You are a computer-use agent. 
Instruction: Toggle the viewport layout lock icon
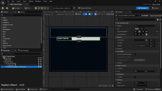pyautogui.click(x=86, y=14)
